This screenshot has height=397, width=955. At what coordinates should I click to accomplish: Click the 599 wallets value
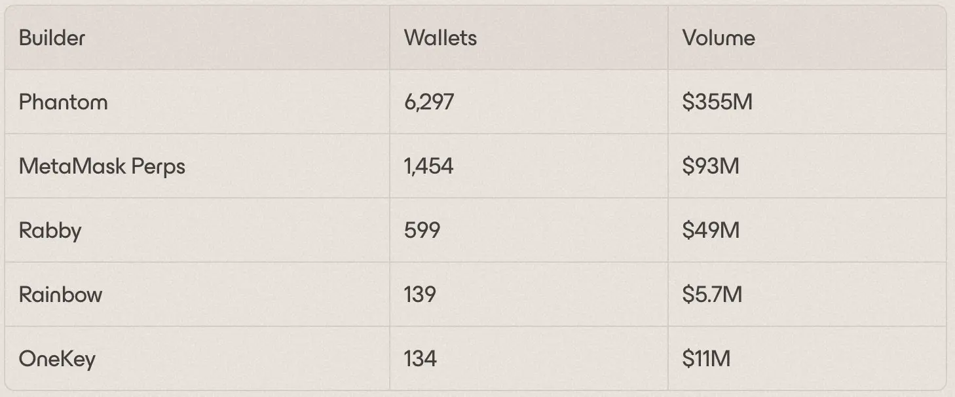422,231
